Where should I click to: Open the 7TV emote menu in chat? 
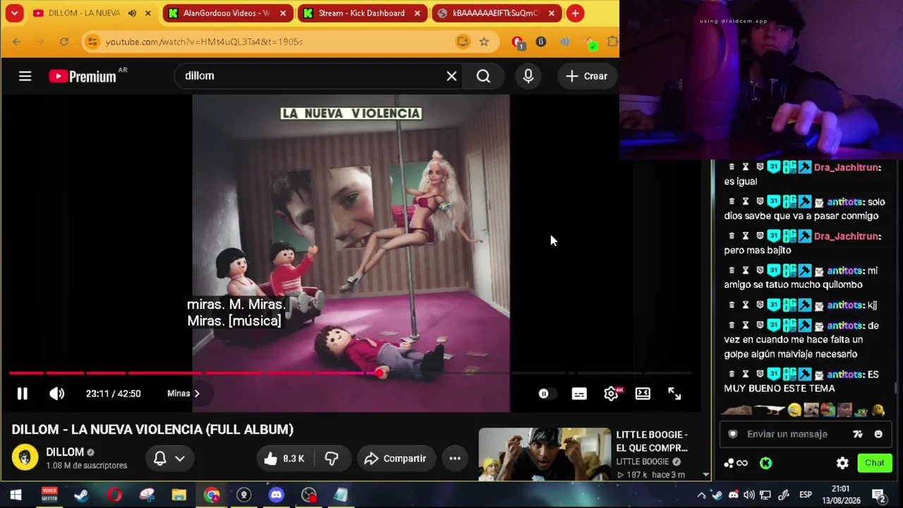point(858,434)
